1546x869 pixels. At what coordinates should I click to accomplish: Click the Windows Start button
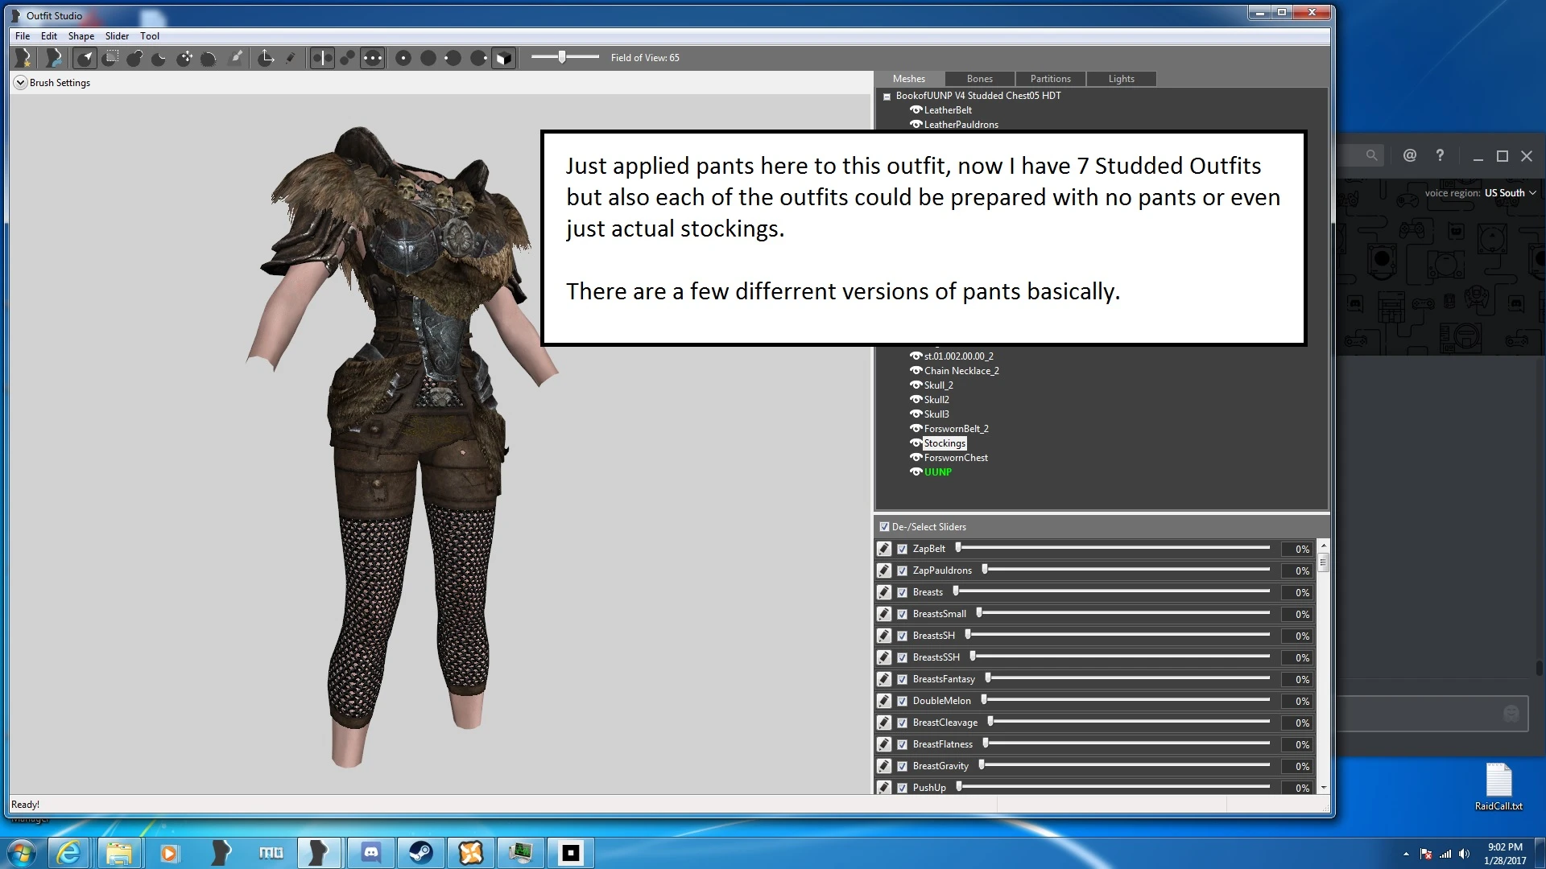[22, 853]
